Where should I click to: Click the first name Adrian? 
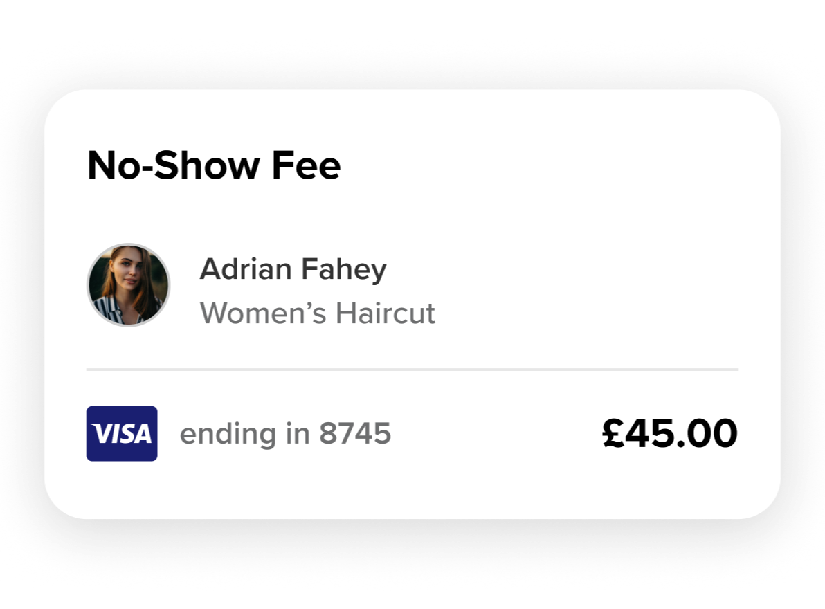246,269
